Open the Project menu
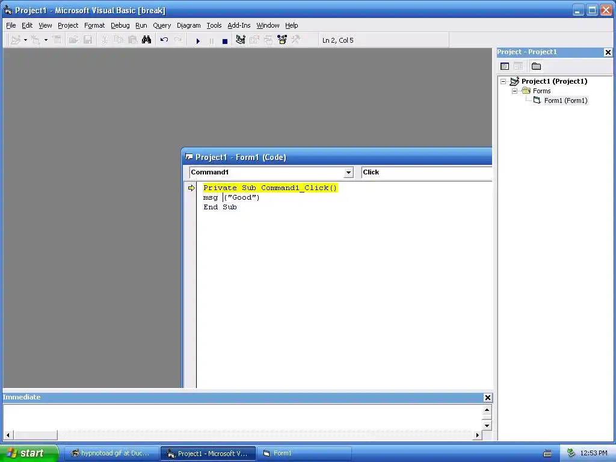Viewport: 616px width, 462px height. (x=68, y=25)
